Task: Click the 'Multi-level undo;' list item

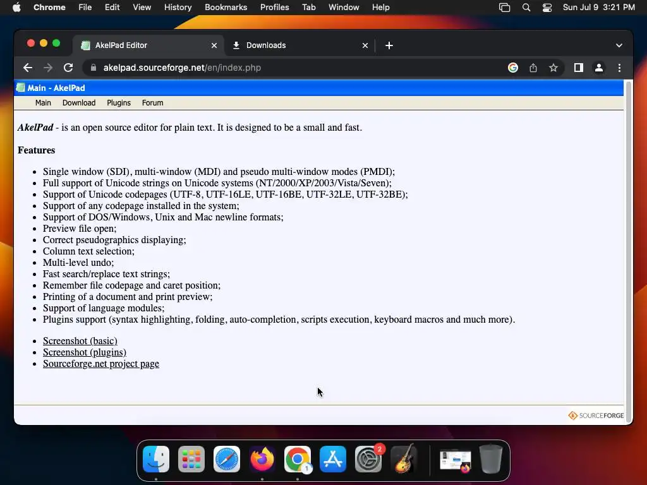Action: (x=78, y=263)
